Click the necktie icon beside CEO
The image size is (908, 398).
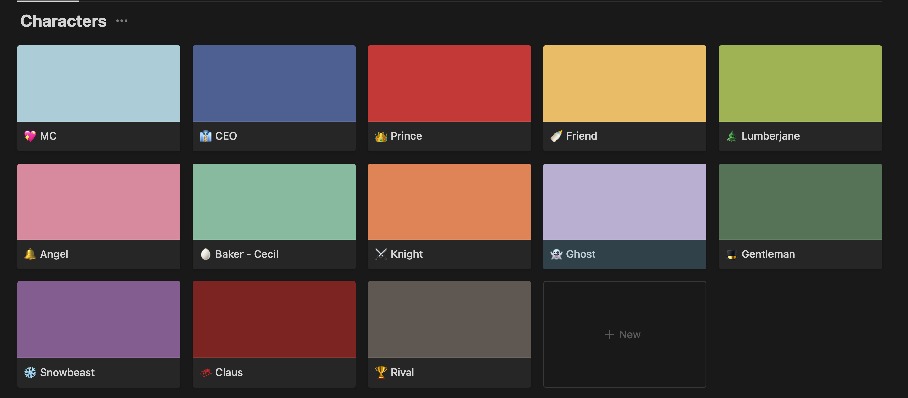205,136
